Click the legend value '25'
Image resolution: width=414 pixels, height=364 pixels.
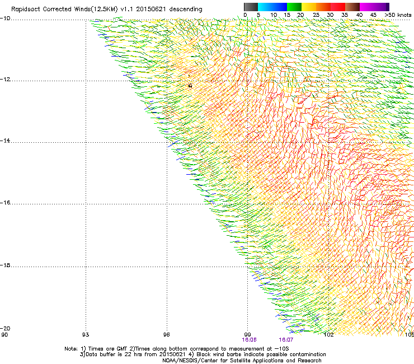click(316, 15)
